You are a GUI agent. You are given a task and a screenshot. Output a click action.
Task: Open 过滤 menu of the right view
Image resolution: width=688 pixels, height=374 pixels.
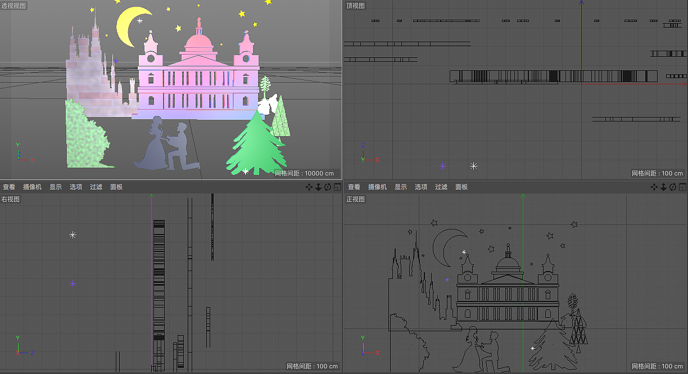coord(96,187)
